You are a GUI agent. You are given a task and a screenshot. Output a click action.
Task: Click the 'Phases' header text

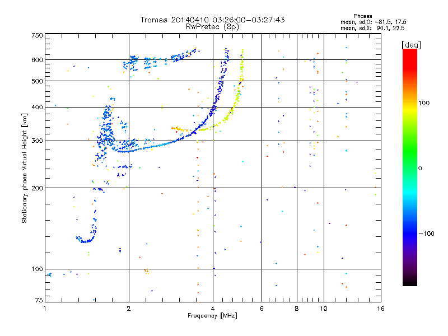[x=362, y=16]
